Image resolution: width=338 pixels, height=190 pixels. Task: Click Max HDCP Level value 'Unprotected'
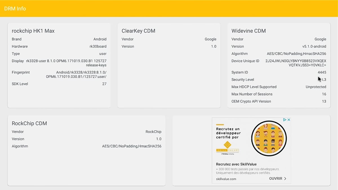click(x=316, y=87)
